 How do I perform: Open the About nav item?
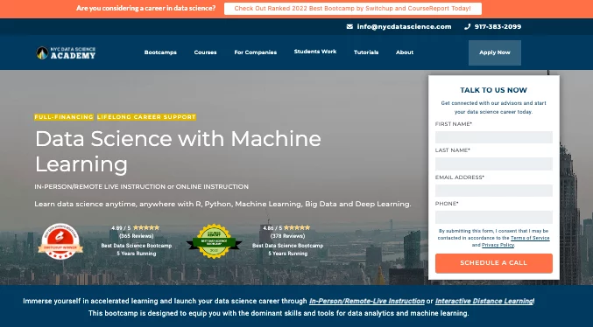pyautogui.click(x=405, y=52)
